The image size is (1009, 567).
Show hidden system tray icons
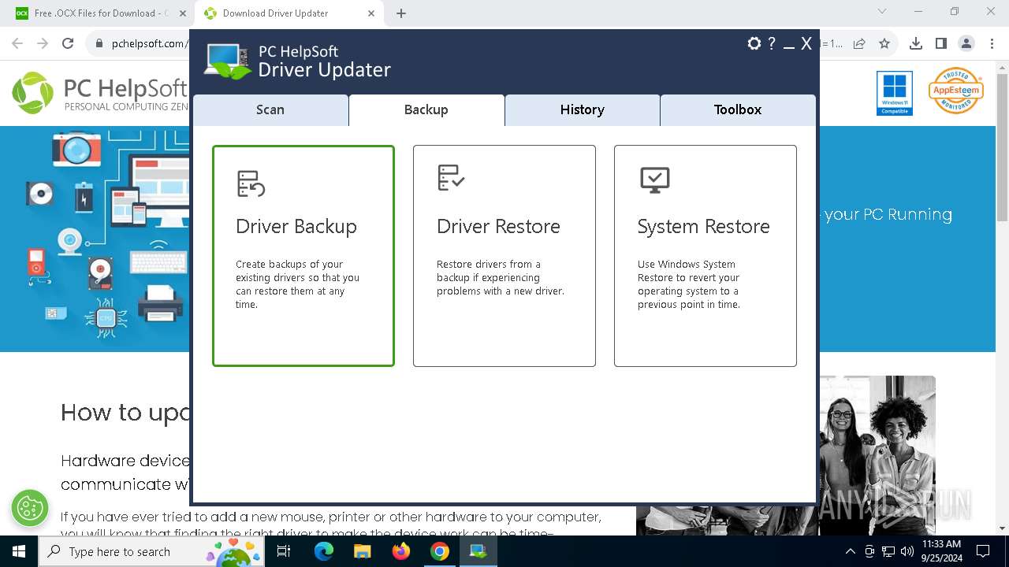pos(850,551)
